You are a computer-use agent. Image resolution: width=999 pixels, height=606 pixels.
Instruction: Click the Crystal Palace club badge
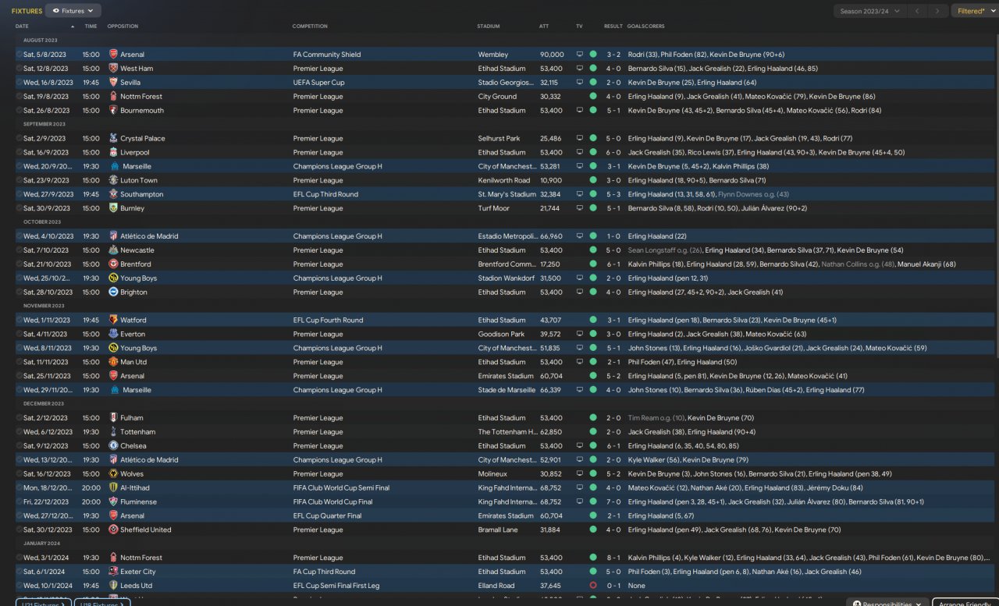click(x=113, y=139)
